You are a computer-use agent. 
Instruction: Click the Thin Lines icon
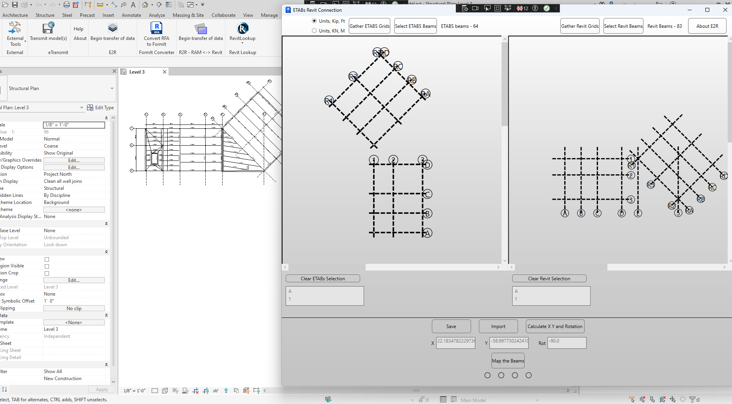click(x=169, y=5)
